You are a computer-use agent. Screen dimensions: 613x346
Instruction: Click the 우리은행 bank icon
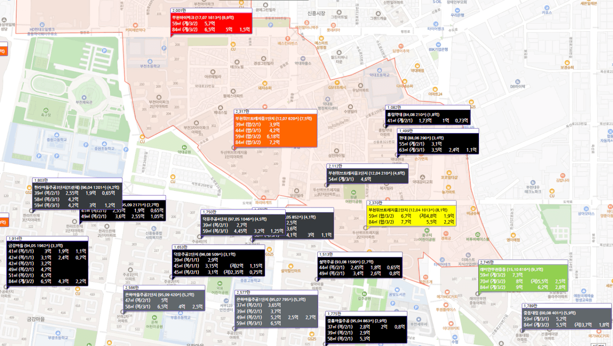point(457,10)
